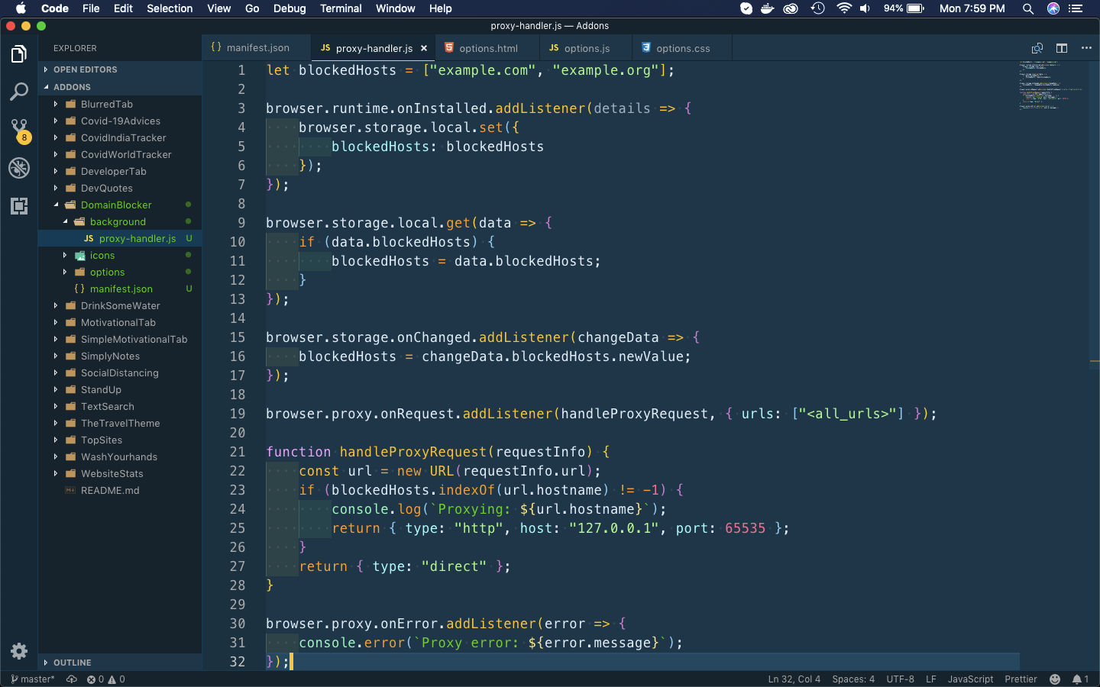Switch to the options.css tab
The width and height of the screenshot is (1100, 687).
click(682, 48)
